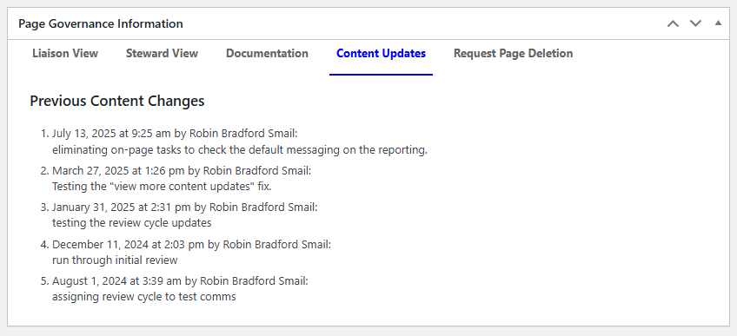Screen dimensions: 737x336
Task: Click 'Testing the "view more content updates" fix.'
Action: pyautogui.click(x=163, y=187)
